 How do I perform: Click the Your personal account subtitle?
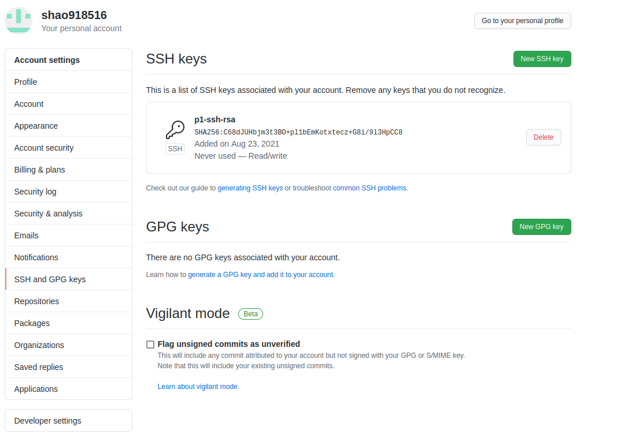pyautogui.click(x=82, y=28)
